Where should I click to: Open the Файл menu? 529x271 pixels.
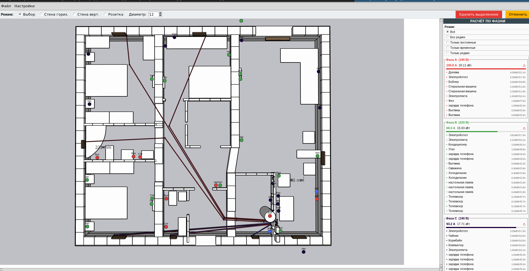click(6, 6)
